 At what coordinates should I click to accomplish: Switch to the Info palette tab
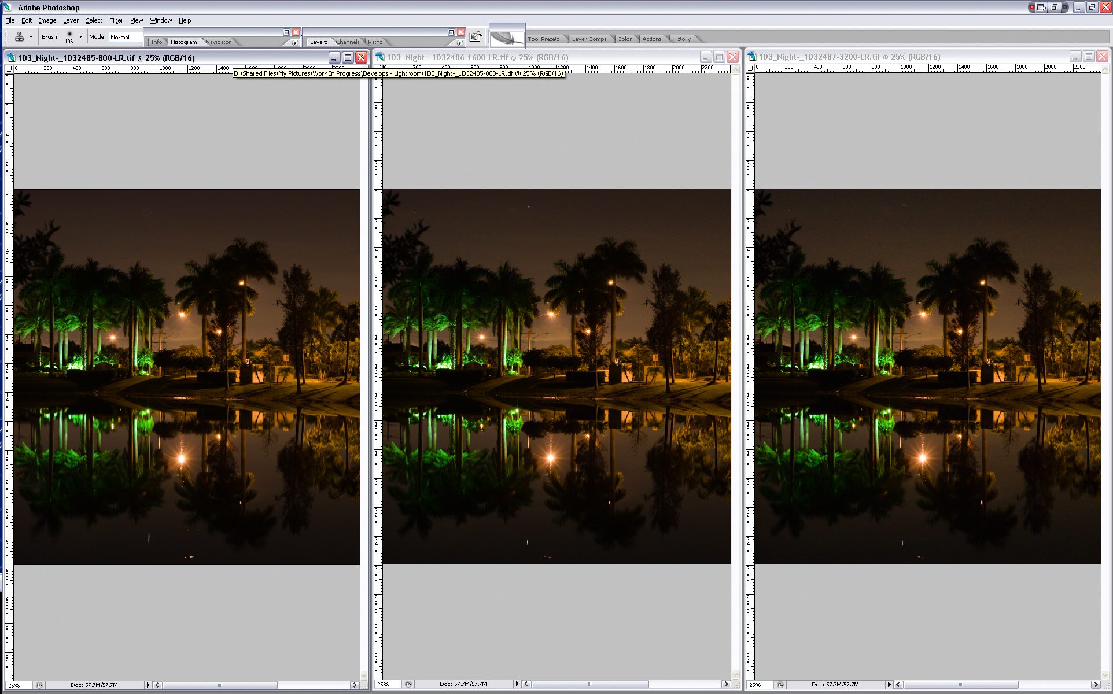(x=156, y=42)
